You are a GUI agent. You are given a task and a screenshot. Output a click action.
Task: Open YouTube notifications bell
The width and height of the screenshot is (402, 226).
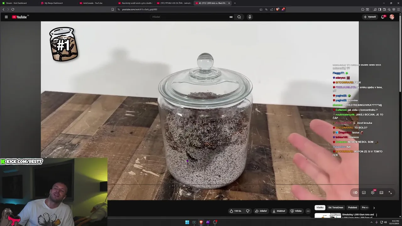tap(383, 17)
